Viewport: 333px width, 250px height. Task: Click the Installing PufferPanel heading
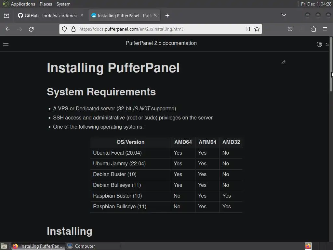pyautogui.click(x=113, y=68)
